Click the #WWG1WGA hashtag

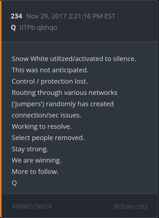[32, 206]
